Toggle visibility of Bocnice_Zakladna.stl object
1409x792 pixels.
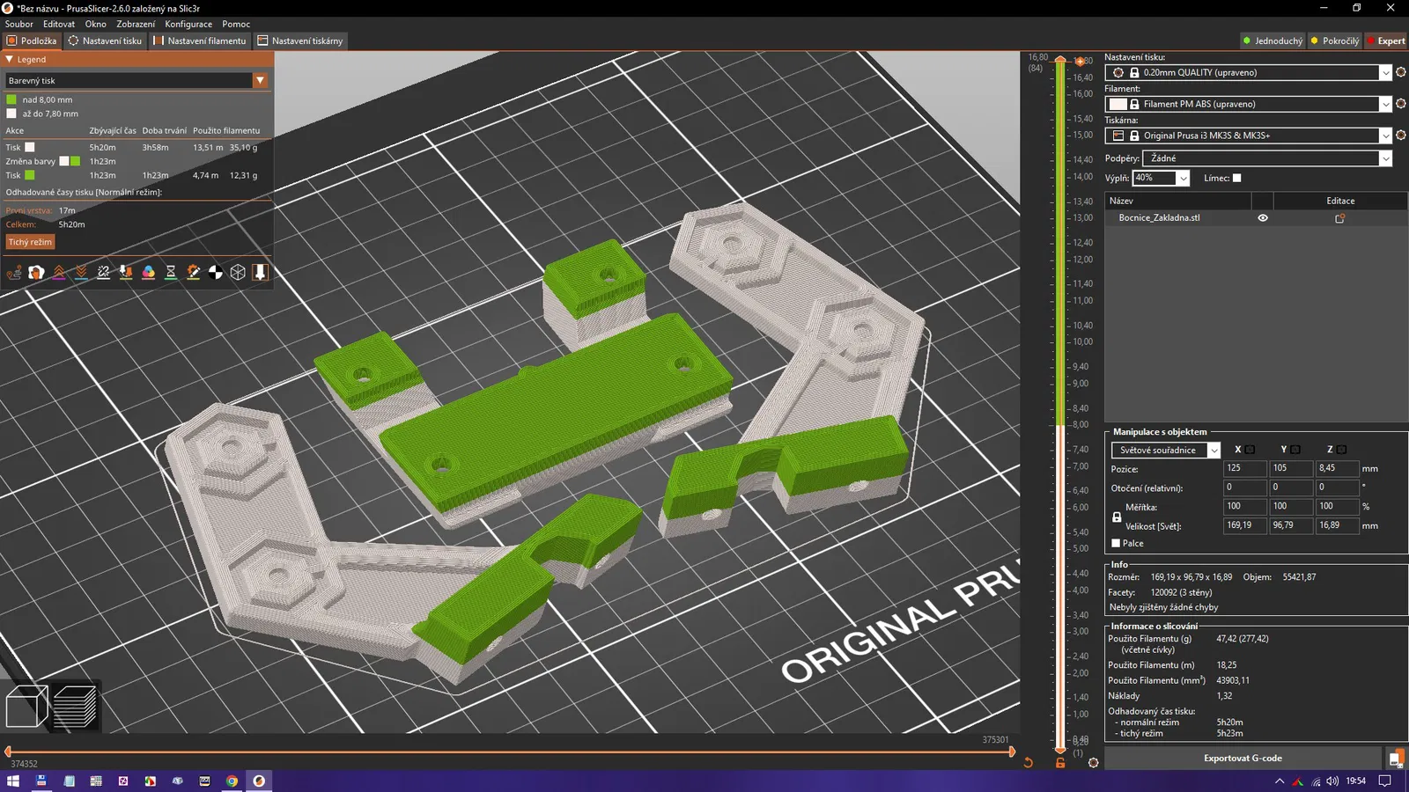[1263, 218]
